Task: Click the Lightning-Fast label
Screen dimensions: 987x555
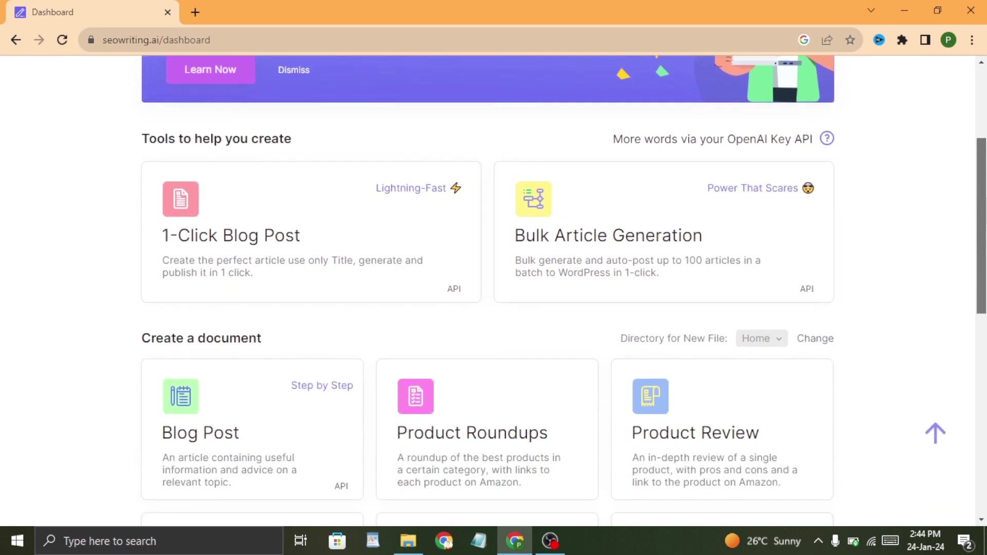Action: click(411, 188)
